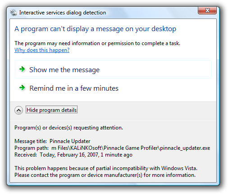Click the Windows Vista partial incompatibility sentence

click(x=106, y=168)
